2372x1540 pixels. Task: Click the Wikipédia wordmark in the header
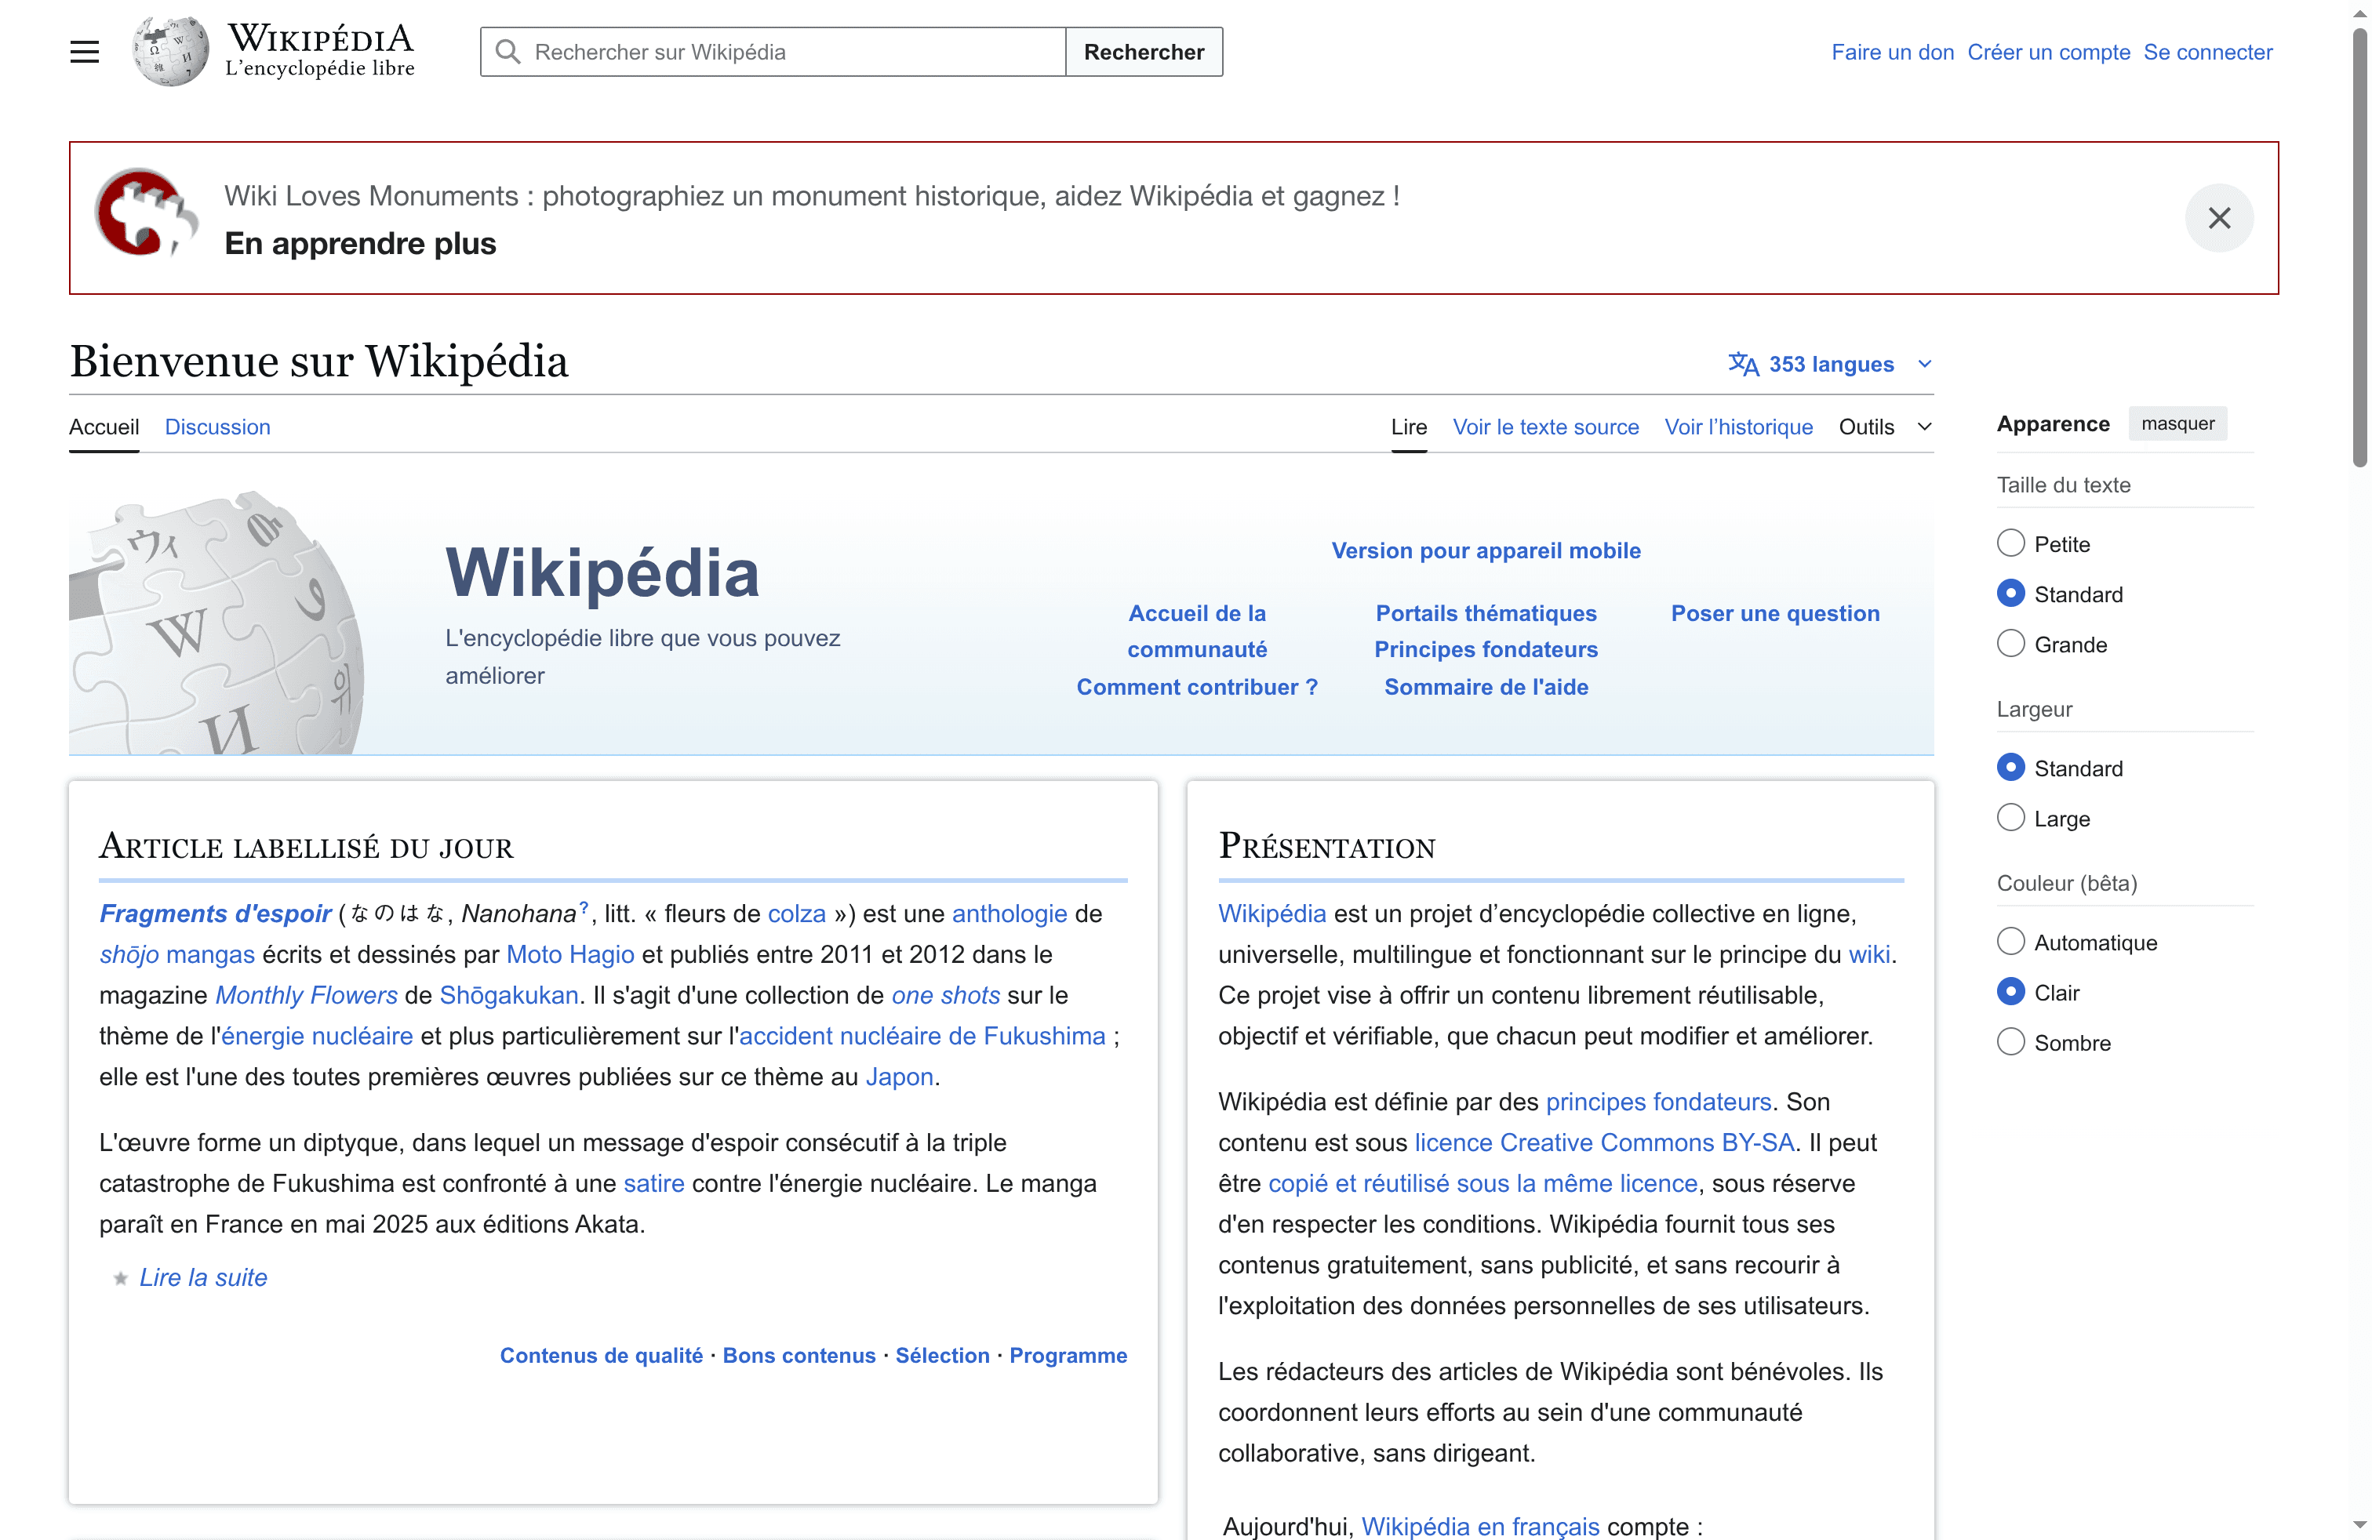click(x=320, y=37)
